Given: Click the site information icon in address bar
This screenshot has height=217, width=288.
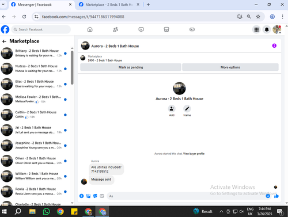Looking at the screenshot, I should point(36,17).
